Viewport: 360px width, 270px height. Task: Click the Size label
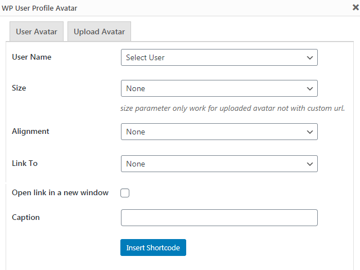19,88
